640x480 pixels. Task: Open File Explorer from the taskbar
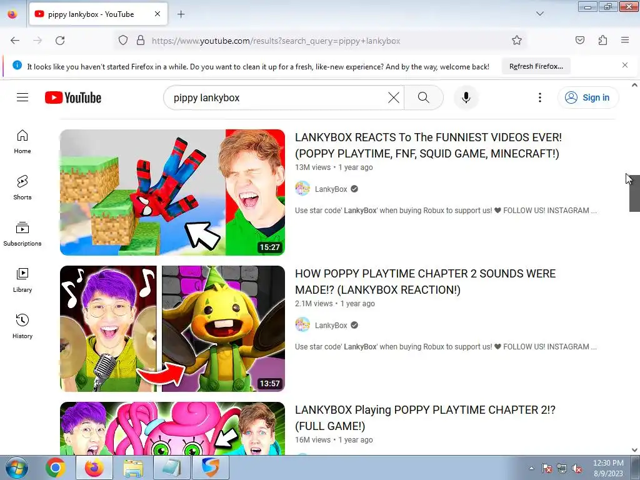coord(133,467)
